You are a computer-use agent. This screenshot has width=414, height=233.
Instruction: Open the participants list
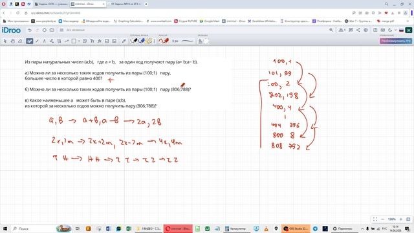[342, 30]
